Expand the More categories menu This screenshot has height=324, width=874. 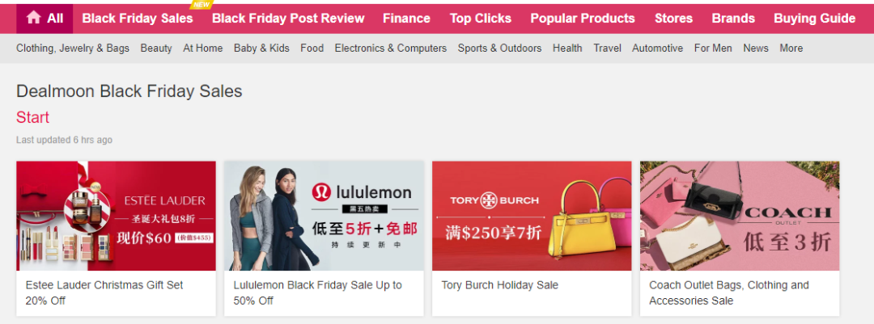pyautogui.click(x=791, y=48)
